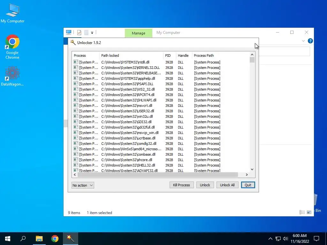Show hidden system tray icons
This screenshot has height=245, width=327.
(270, 239)
